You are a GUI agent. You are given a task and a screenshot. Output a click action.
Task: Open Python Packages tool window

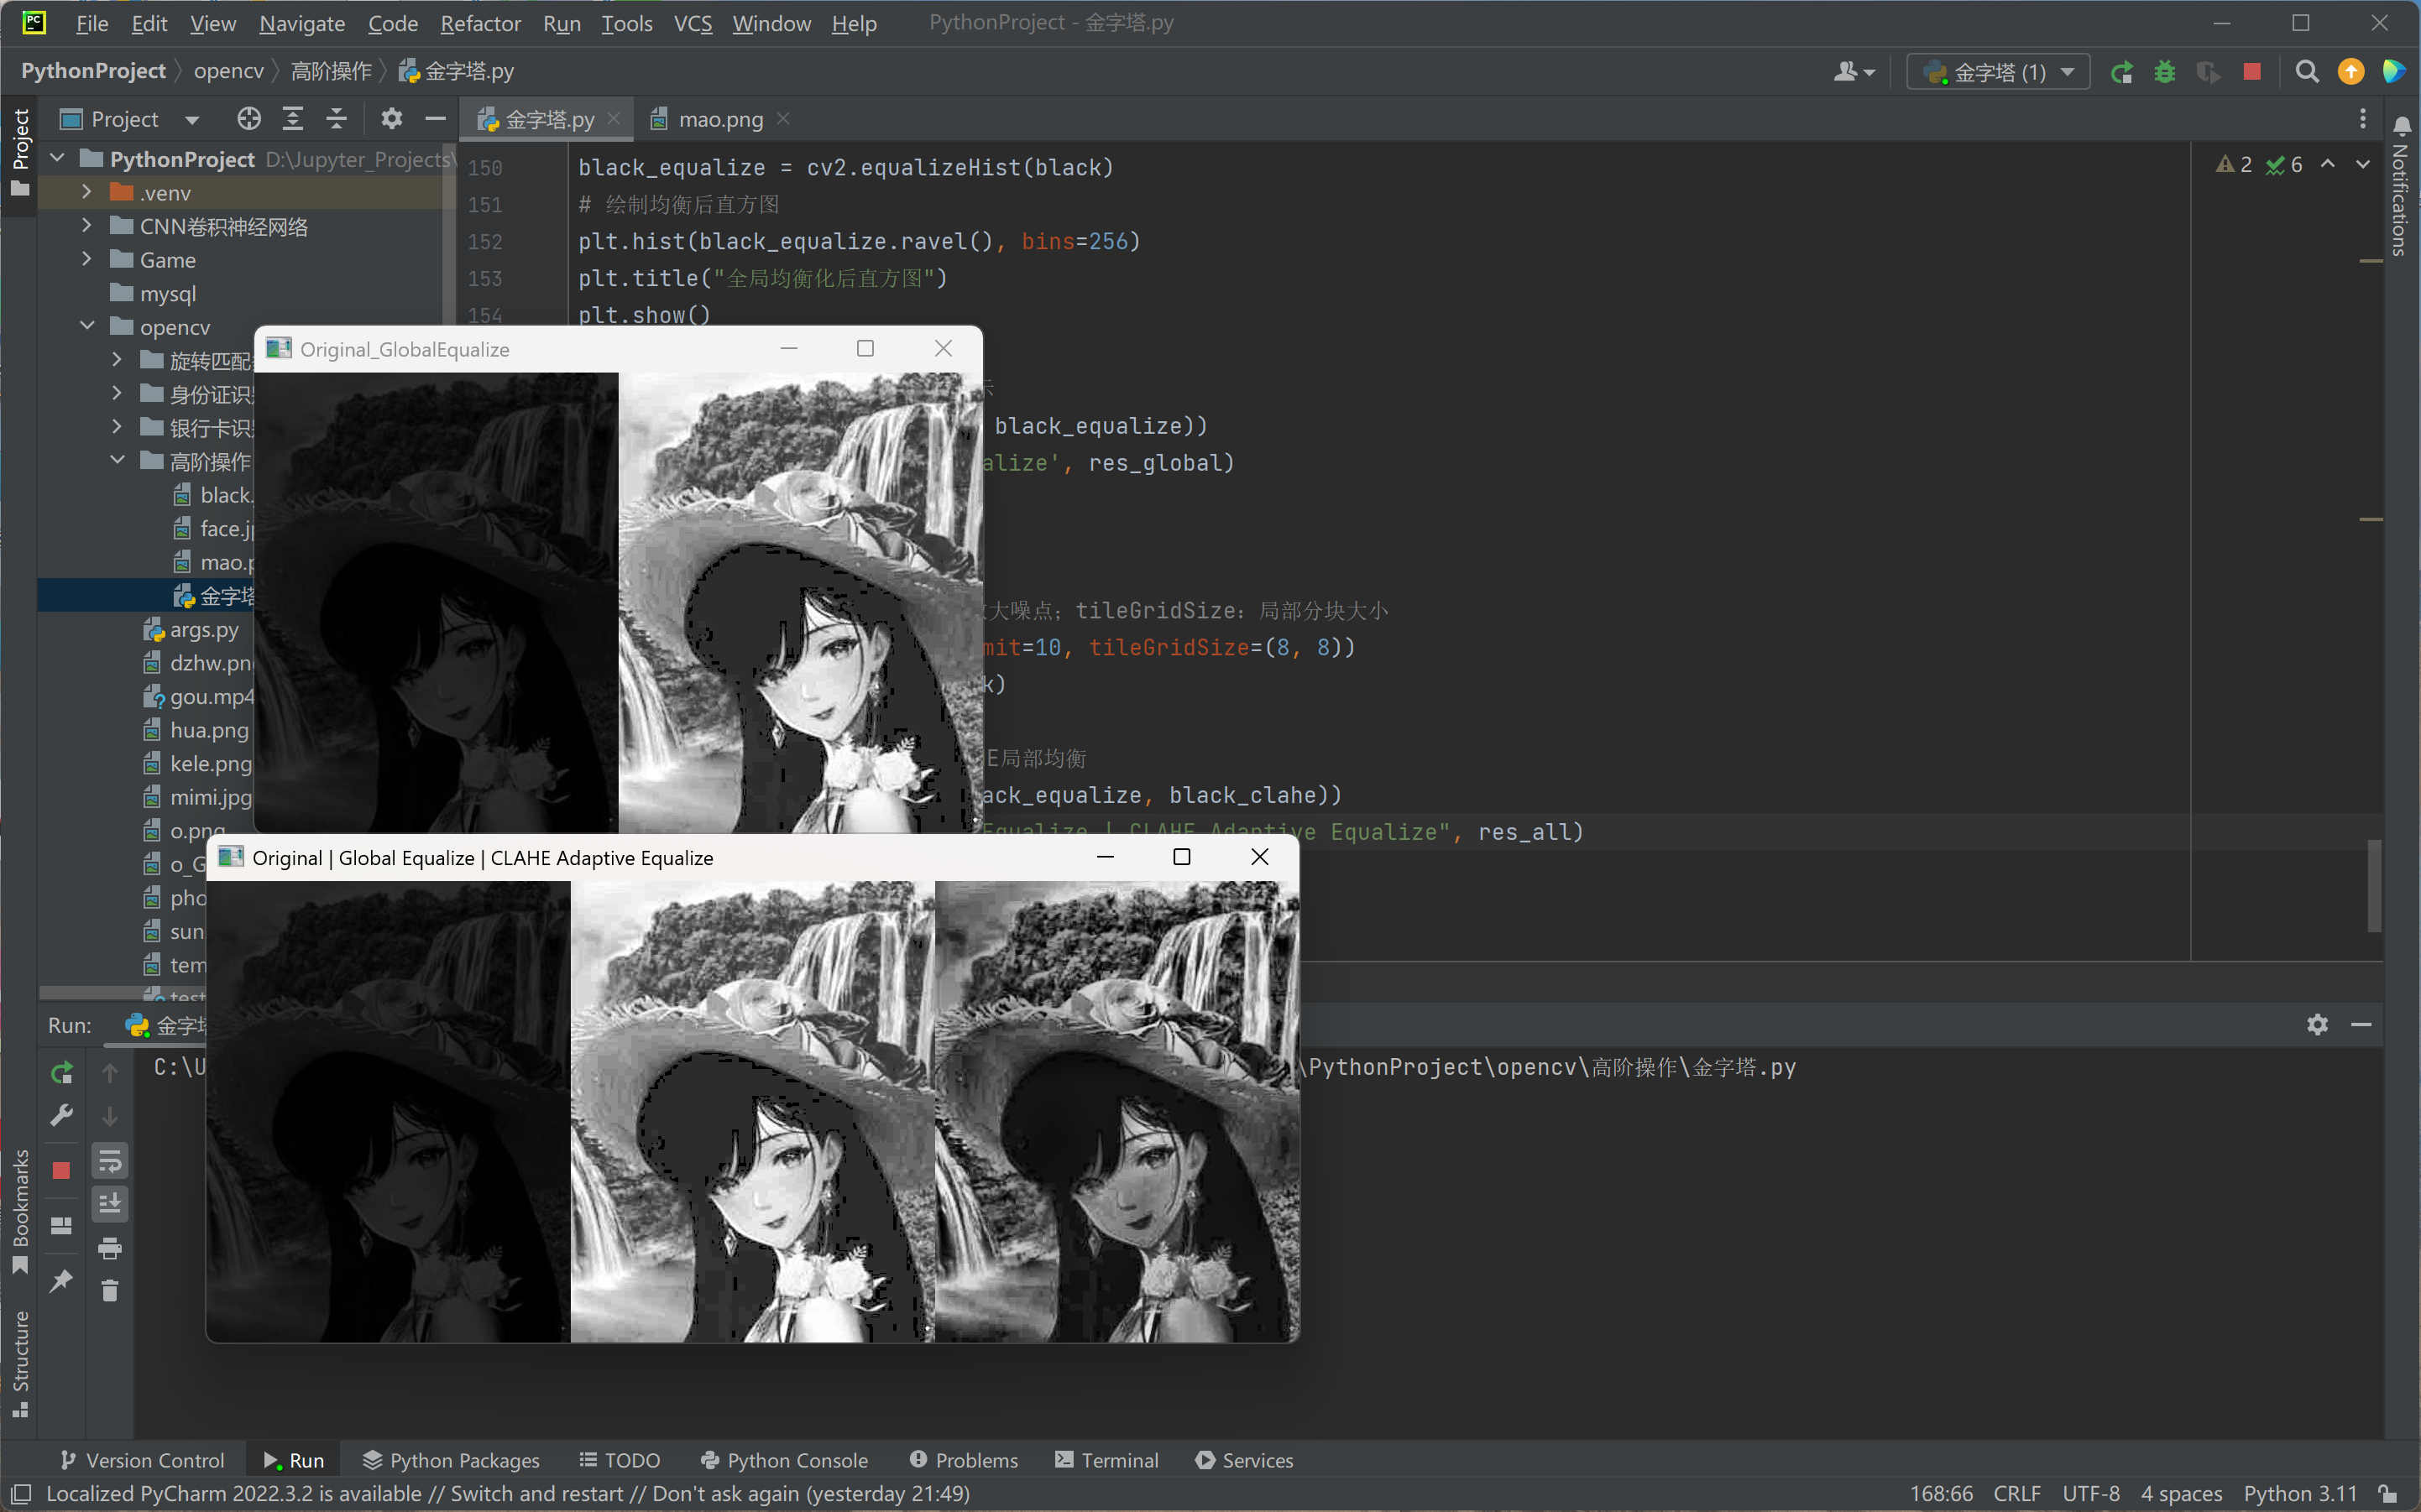451,1460
